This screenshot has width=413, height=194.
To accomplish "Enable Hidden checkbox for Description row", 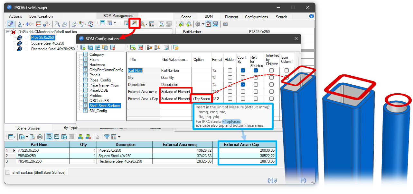I will click(x=230, y=85).
